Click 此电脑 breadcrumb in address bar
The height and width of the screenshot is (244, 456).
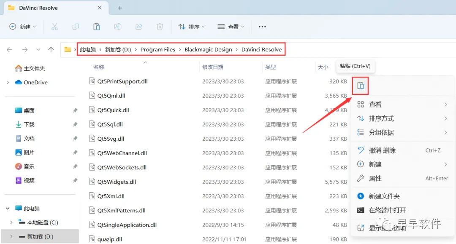[x=87, y=50]
